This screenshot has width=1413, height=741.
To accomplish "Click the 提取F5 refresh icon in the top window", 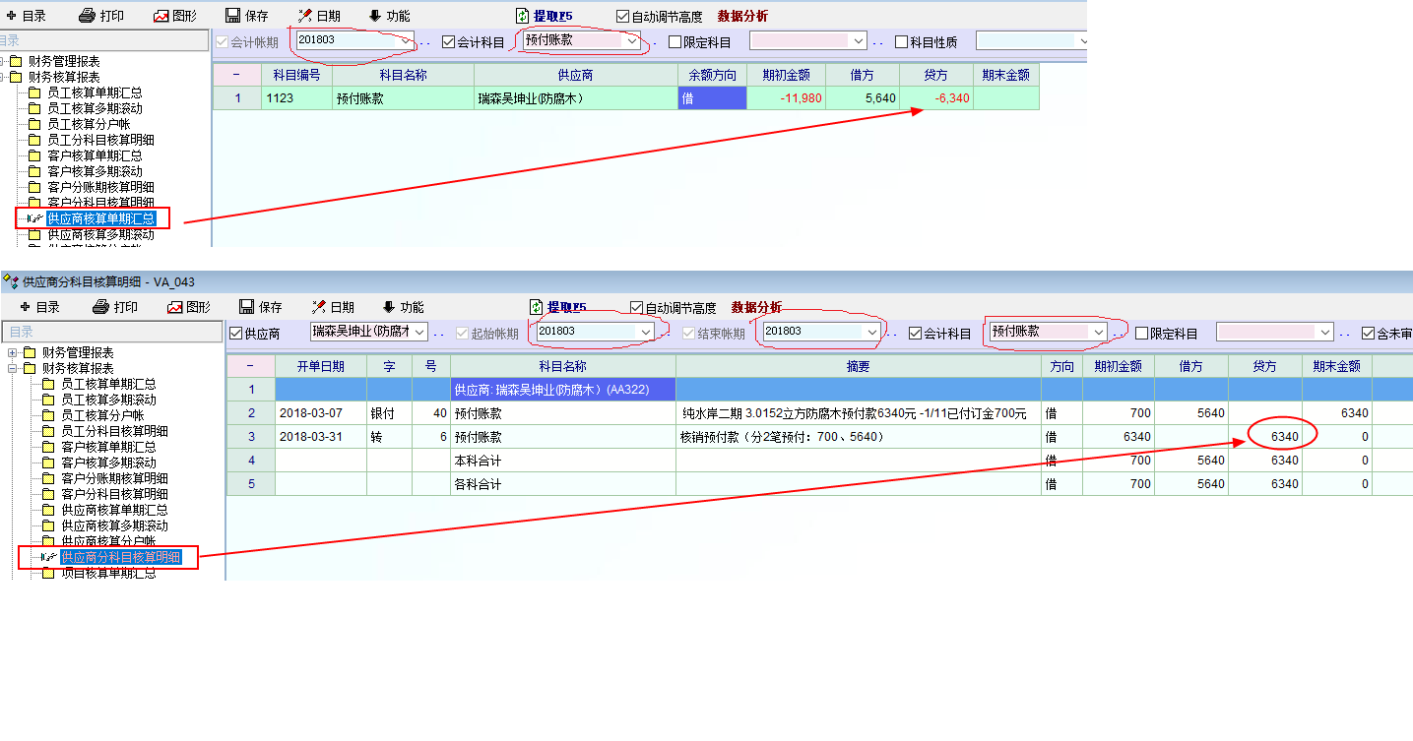I will point(523,16).
